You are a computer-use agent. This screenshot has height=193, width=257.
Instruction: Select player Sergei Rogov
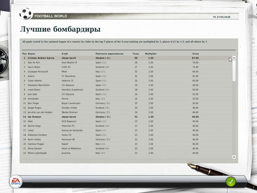pos(35,108)
